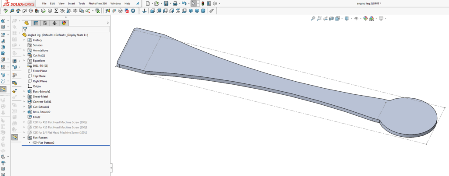
Task: Open the Help menu
Action: pyautogui.click(x=128, y=3)
